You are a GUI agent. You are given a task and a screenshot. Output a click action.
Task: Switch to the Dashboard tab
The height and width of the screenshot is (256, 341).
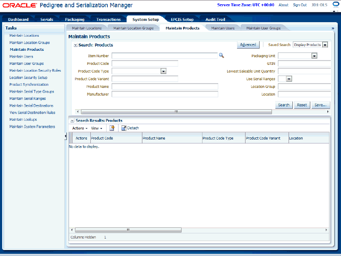[18, 19]
